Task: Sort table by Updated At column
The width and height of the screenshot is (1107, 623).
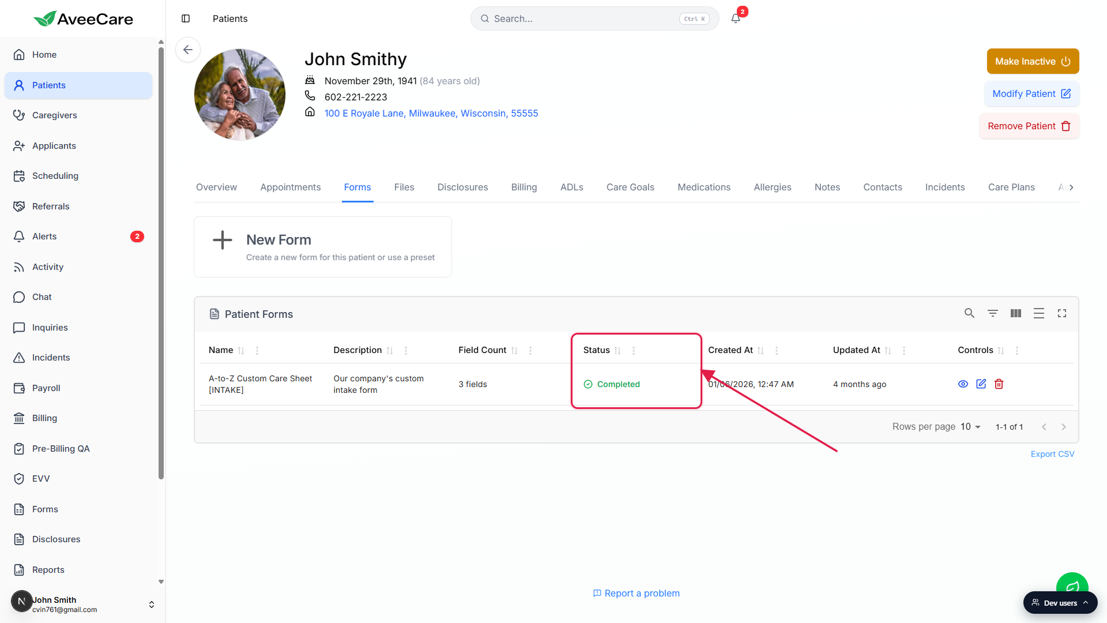Action: [888, 351]
